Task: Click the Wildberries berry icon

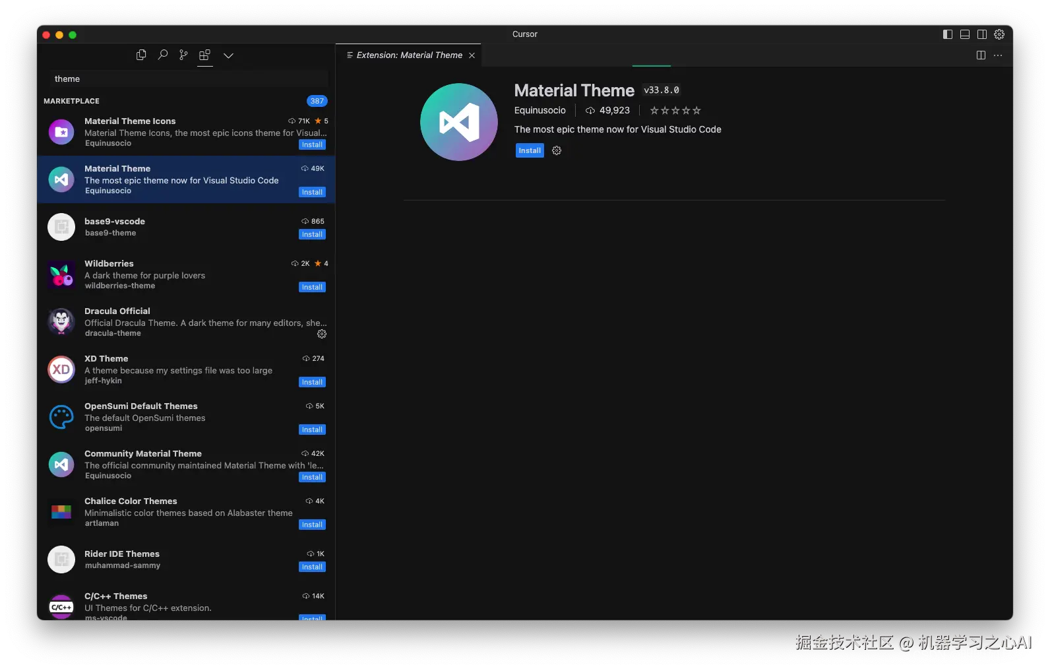Action: tap(61, 274)
